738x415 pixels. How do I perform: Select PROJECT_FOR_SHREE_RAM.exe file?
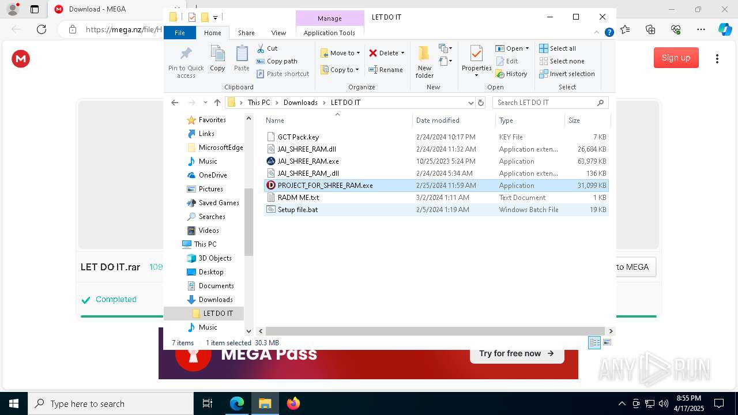[436, 186]
